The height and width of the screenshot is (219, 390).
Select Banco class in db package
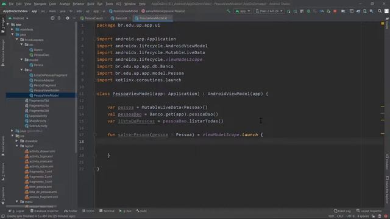(36, 50)
